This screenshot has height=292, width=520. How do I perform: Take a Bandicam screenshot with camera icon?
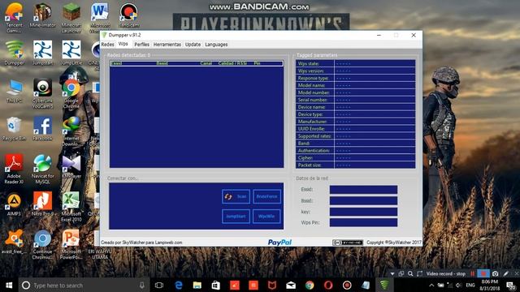click(x=495, y=274)
